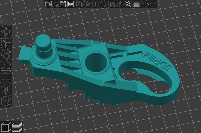Image resolution: width=201 pixels, height=133 pixels.
Task: Click the Split to parts icon
Action: pyautogui.click(x=119, y=4)
